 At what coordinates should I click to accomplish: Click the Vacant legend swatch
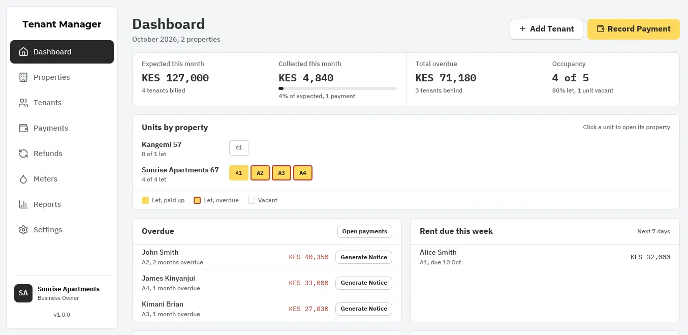click(x=252, y=200)
